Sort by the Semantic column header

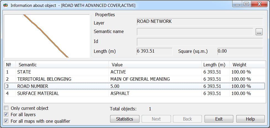[62, 65]
